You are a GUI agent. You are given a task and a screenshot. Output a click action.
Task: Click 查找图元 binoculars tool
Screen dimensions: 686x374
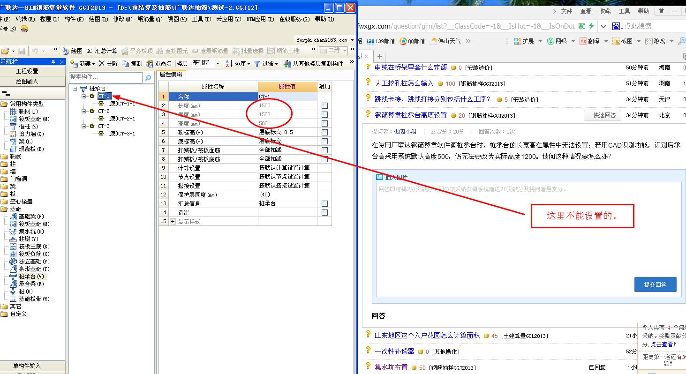(x=172, y=51)
